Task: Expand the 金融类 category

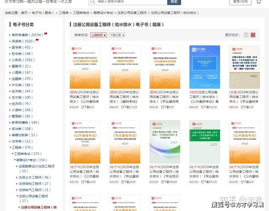Action: coord(22,79)
